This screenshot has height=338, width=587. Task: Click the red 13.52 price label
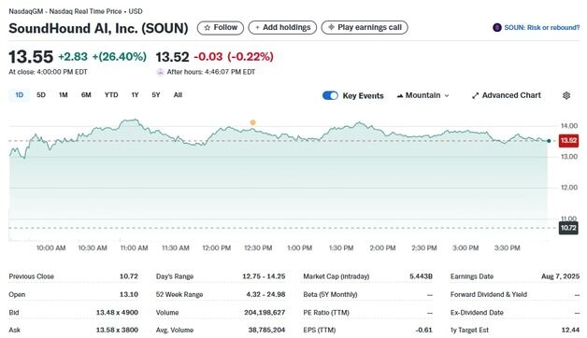tap(568, 141)
